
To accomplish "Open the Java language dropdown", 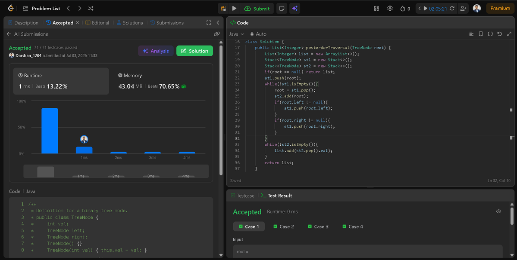I will click(237, 34).
